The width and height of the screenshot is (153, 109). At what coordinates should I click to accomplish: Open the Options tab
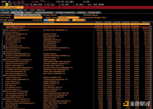[x=81, y=13]
